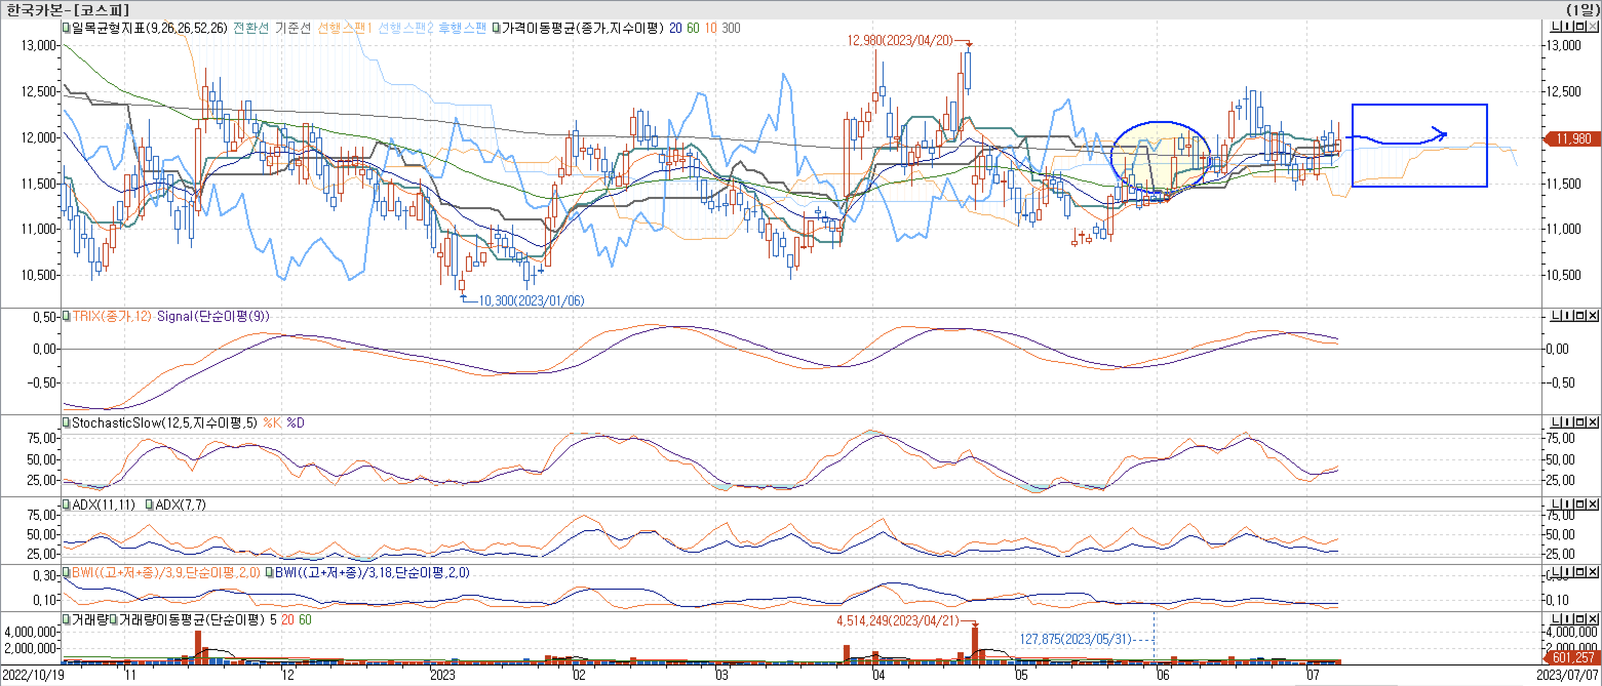This screenshot has height=686, width=1602.
Task: Select the 선행스팬1 legend label
Action: 344,28
